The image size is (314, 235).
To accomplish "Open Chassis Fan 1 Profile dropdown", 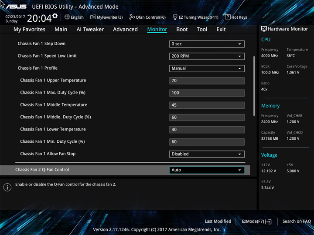I will coord(207,68).
